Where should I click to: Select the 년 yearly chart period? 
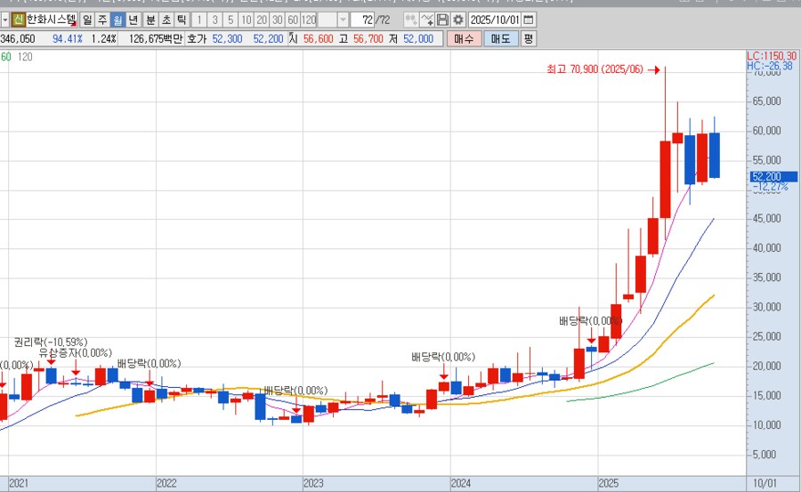click(133, 20)
